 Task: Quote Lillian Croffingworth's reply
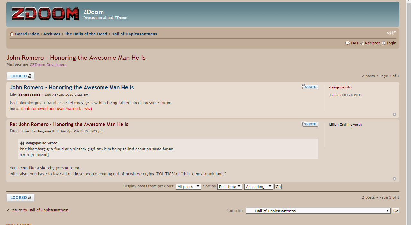point(310,124)
